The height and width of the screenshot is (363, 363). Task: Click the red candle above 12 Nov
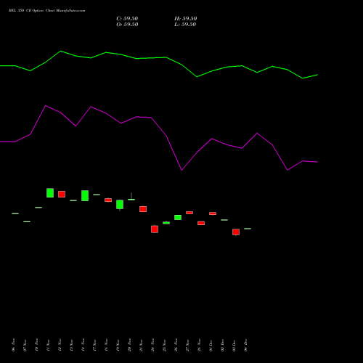pyautogui.click(x=62, y=194)
